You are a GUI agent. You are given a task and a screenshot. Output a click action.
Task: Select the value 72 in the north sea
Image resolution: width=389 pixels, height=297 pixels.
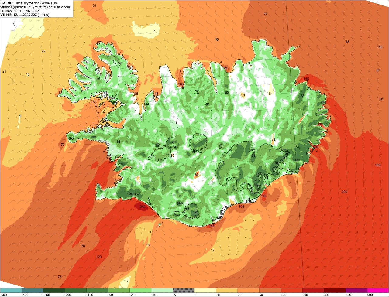266,14
